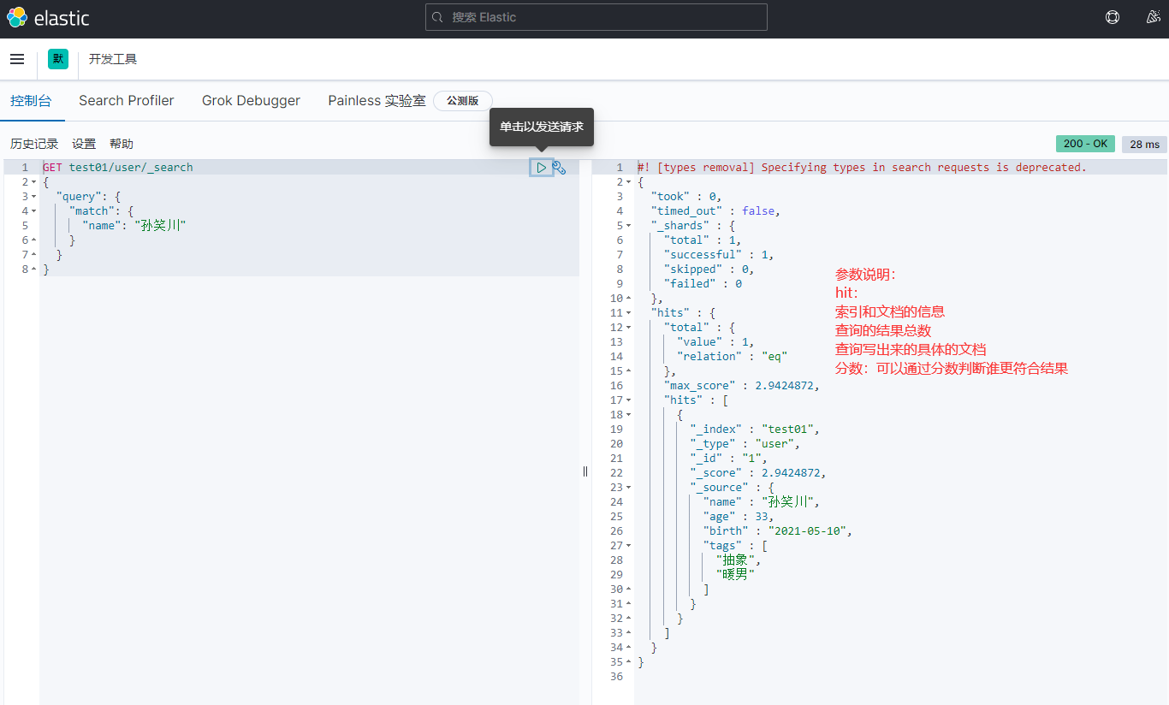Click the 28 ms latency badge
Viewport: 1169px width, 705px height.
1144,144
